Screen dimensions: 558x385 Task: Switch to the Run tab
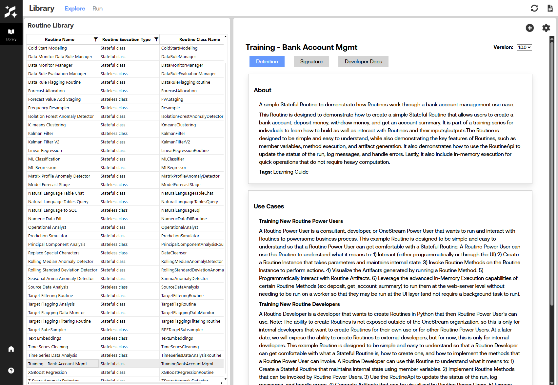coord(97,9)
